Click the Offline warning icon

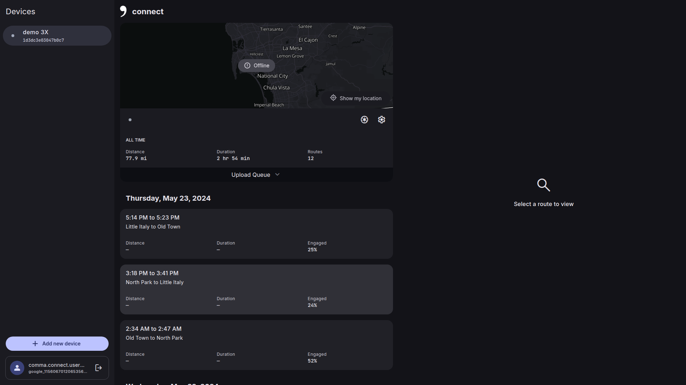pyautogui.click(x=247, y=66)
